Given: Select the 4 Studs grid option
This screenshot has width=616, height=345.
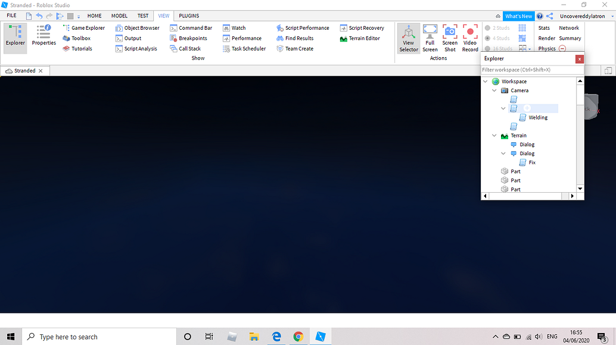Looking at the screenshot, I should click(x=497, y=39).
